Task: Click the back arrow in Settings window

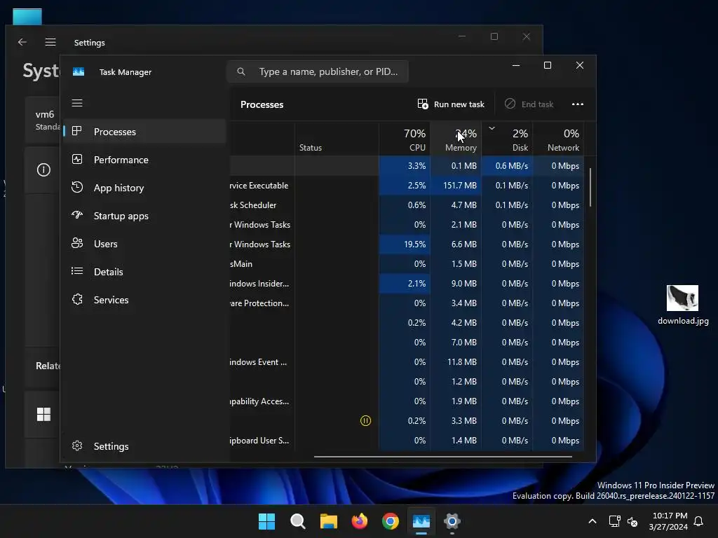Action: (x=22, y=42)
